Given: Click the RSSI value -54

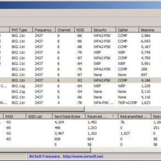Looking at the screenshot, I should click(80, 92).
